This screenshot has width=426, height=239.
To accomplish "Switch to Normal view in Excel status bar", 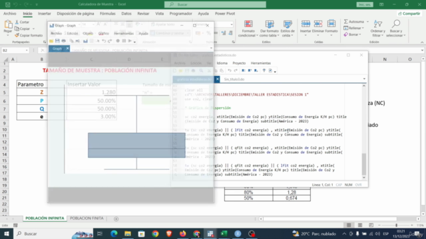I will pyautogui.click(x=349, y=225).
